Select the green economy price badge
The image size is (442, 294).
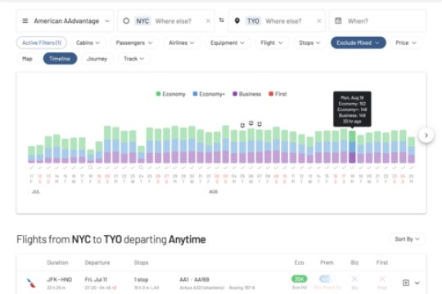coord(299,278)
